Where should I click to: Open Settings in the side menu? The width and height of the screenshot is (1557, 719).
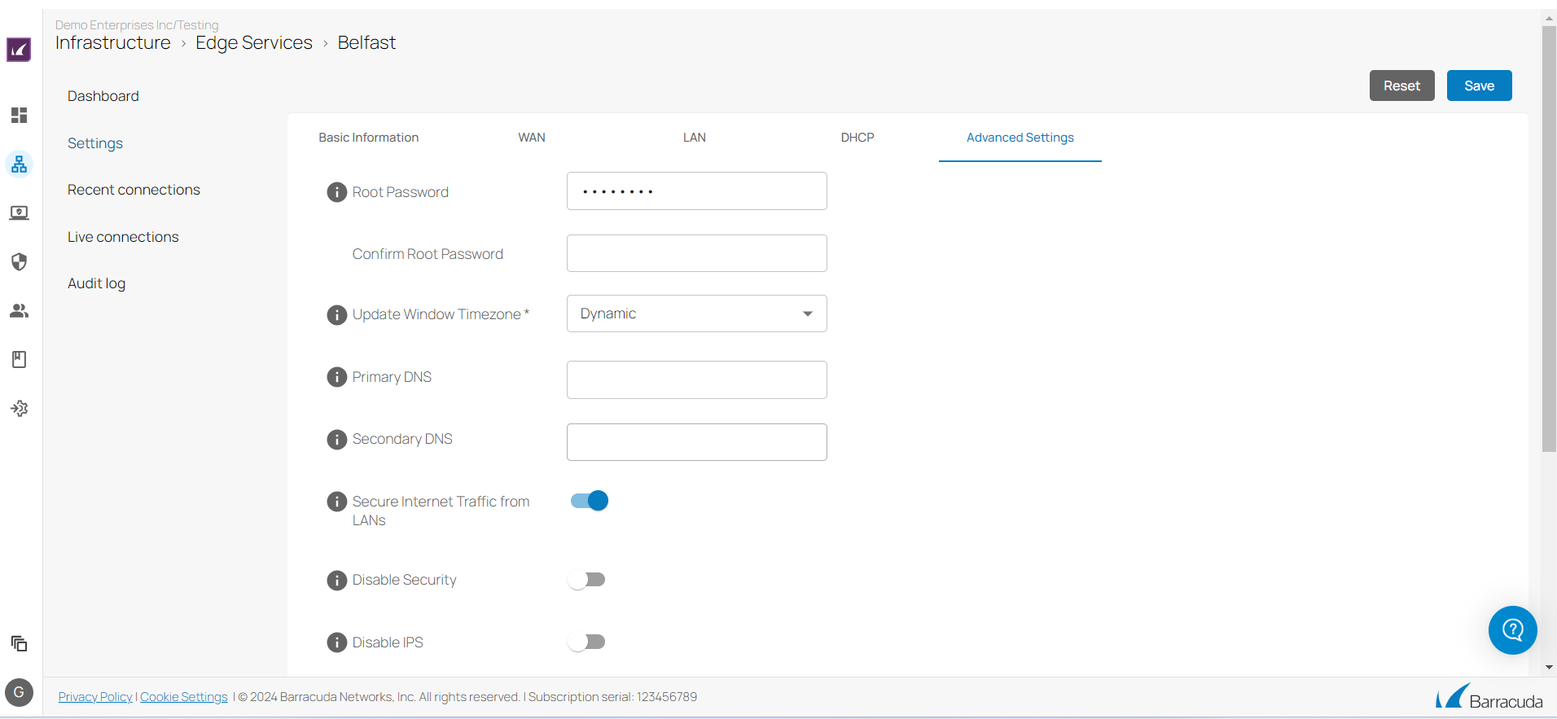[95, 143]
